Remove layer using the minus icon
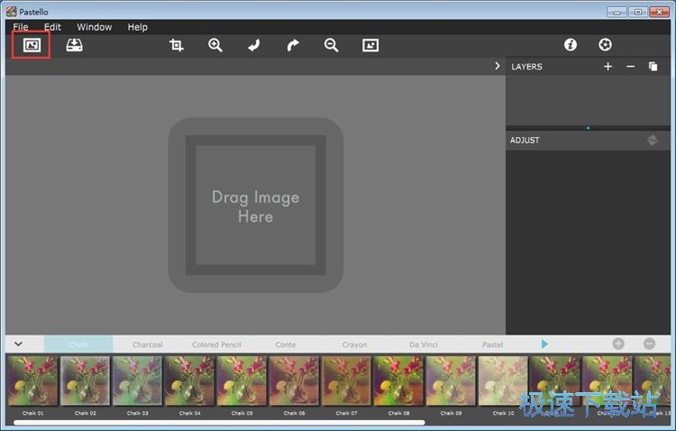Screen dimensions: 676x431 (x=630, y=67)
